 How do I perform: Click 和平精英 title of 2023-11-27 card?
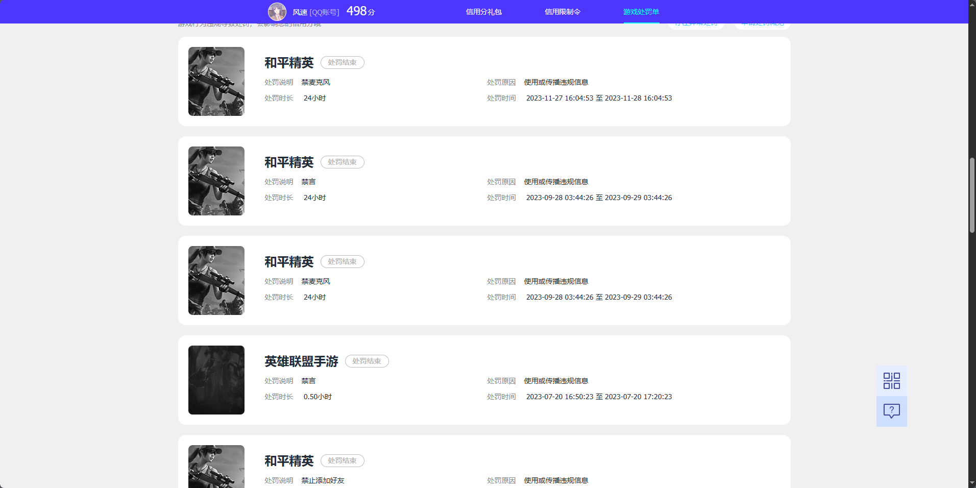[289, 63]
